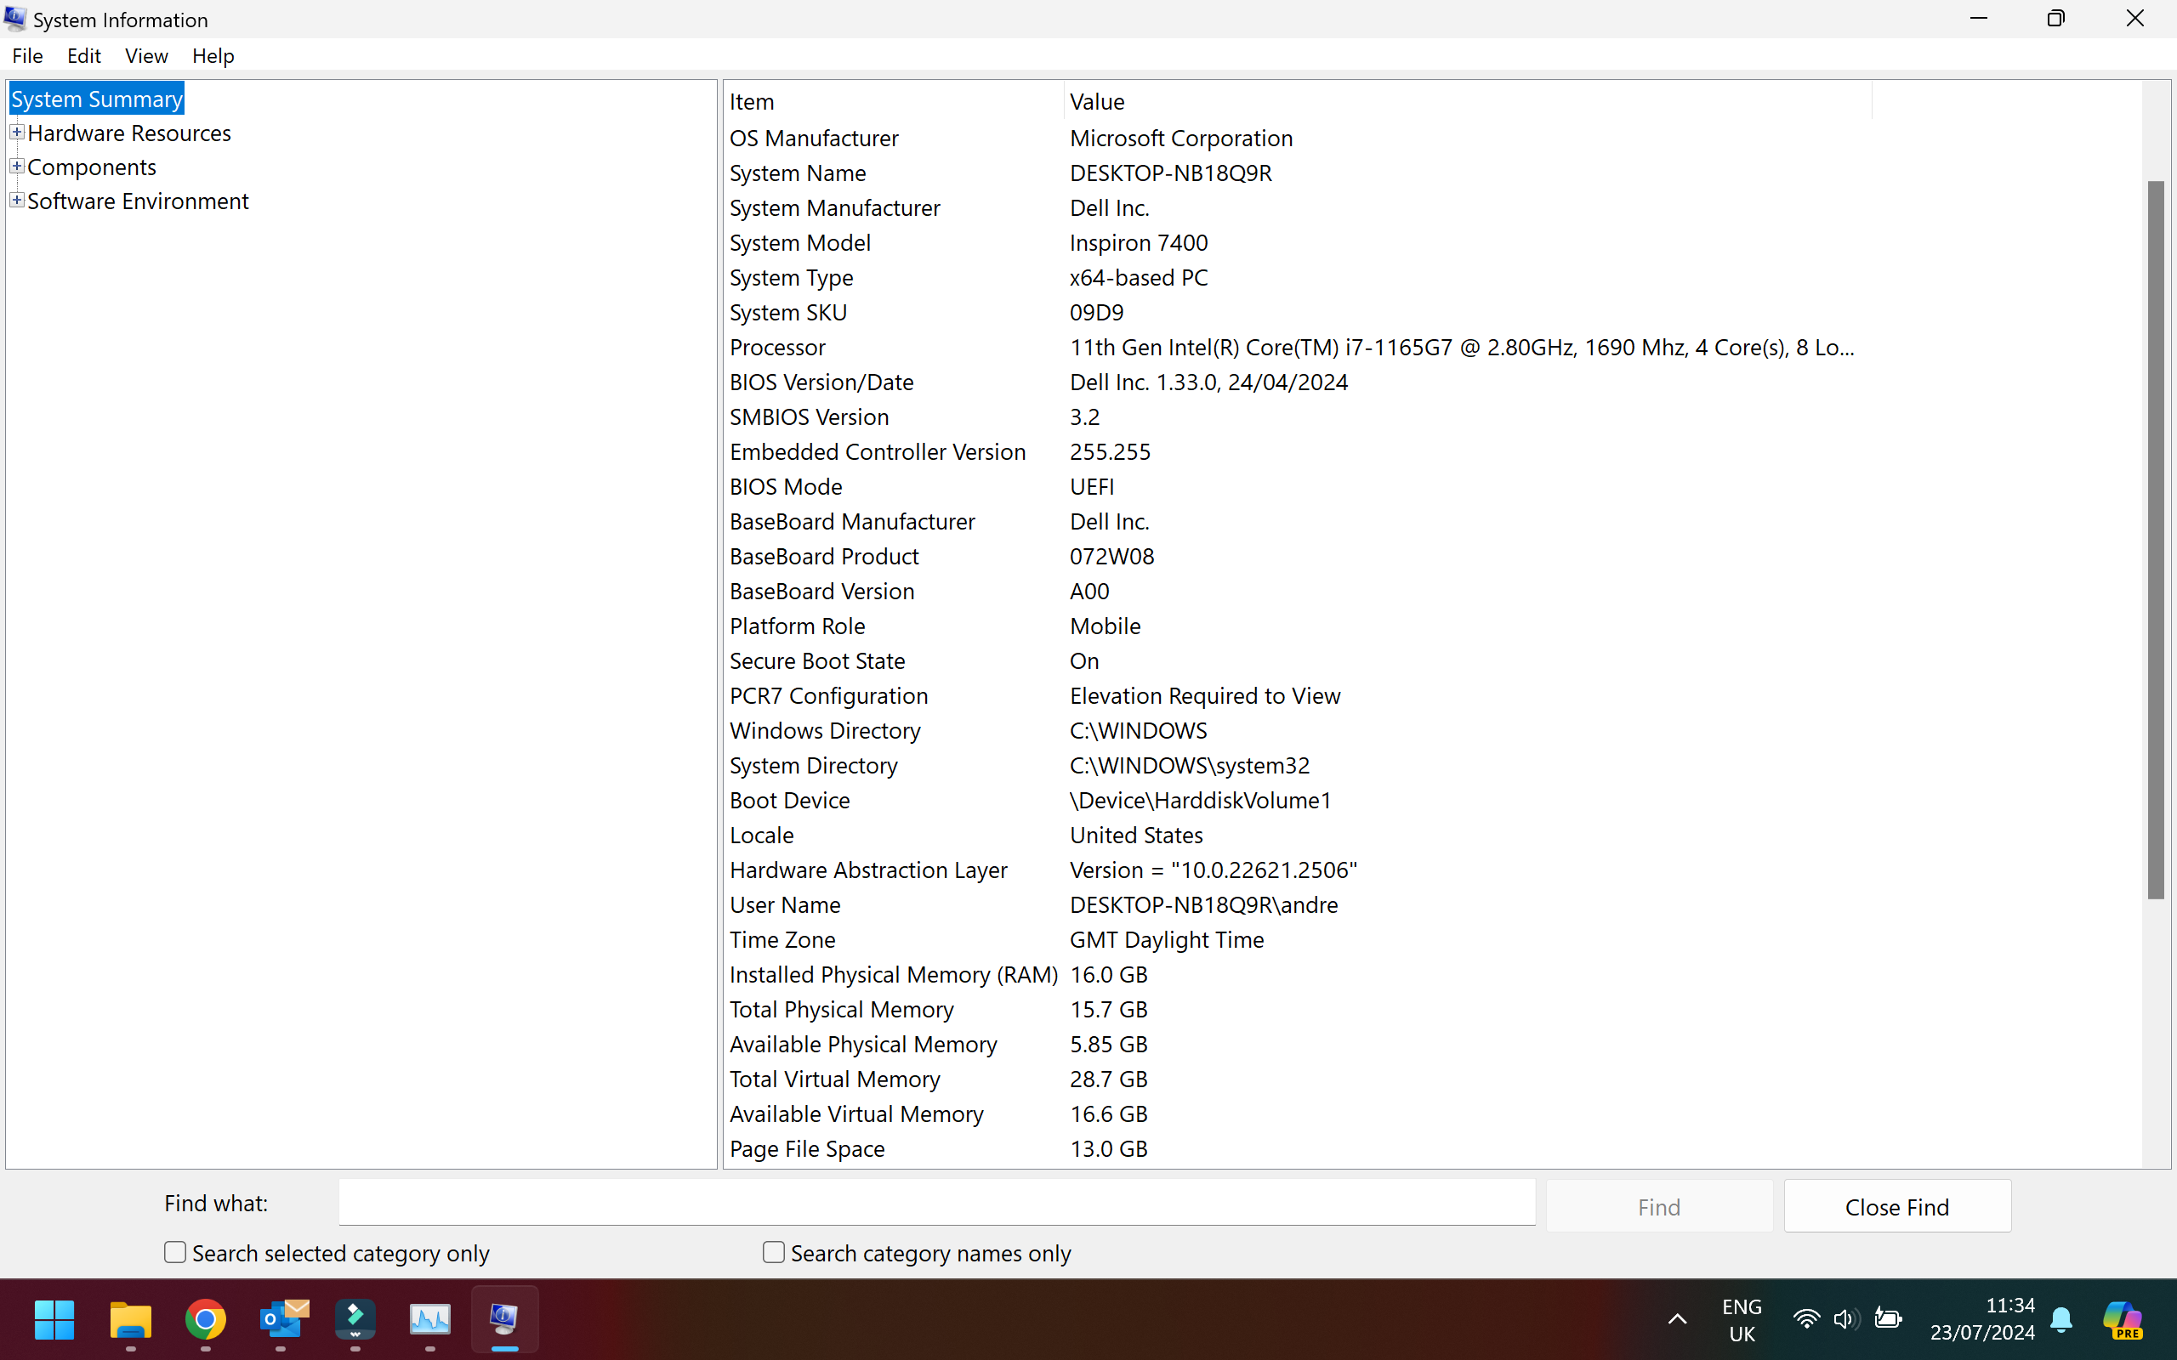Enable Search selected category only

(175, 1252)
